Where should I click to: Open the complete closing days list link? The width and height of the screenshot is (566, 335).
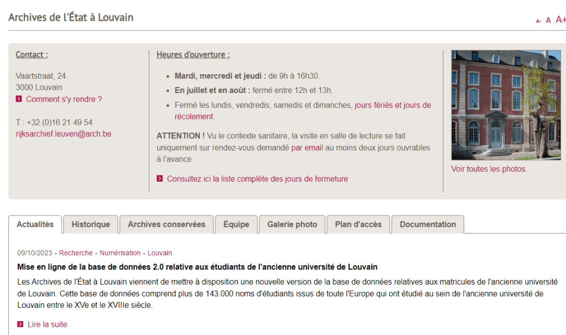pos(257,179)
